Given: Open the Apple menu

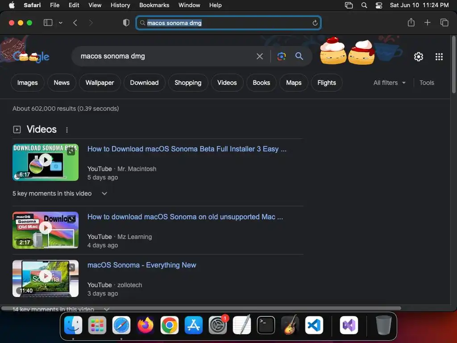Looking at the screenshot, I should pyautogui.click(x=12, y=5).
